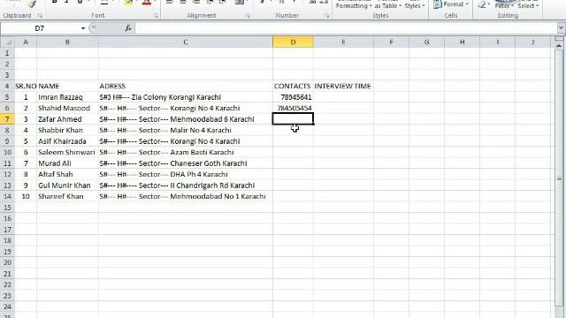Select the ADRESS header cell
The width and height of the screenshot is (566, 318).
point(186,87)
